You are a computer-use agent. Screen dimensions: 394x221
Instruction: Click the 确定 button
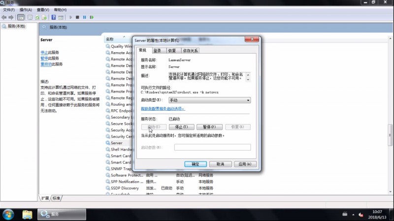point(196,164)
